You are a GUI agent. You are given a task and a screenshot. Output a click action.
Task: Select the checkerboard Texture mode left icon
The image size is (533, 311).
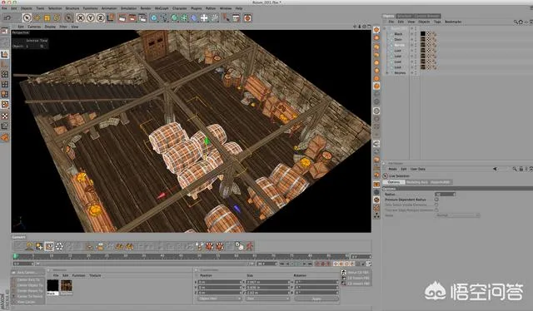point(5,116)
